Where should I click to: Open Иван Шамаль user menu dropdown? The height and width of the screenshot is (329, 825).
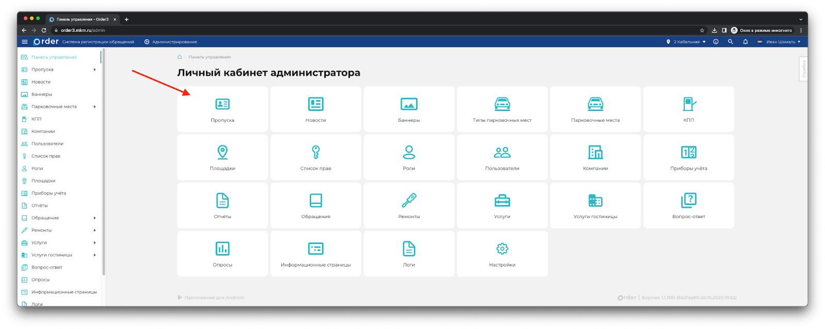tap(780, 42)
